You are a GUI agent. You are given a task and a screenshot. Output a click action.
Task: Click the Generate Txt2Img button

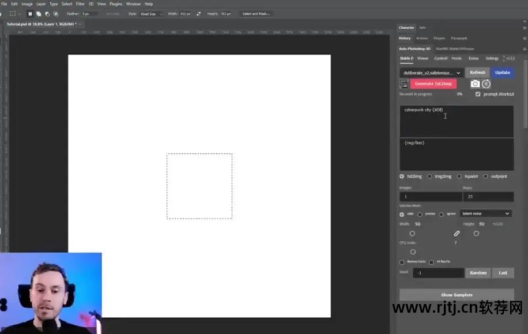coord(433,84)
